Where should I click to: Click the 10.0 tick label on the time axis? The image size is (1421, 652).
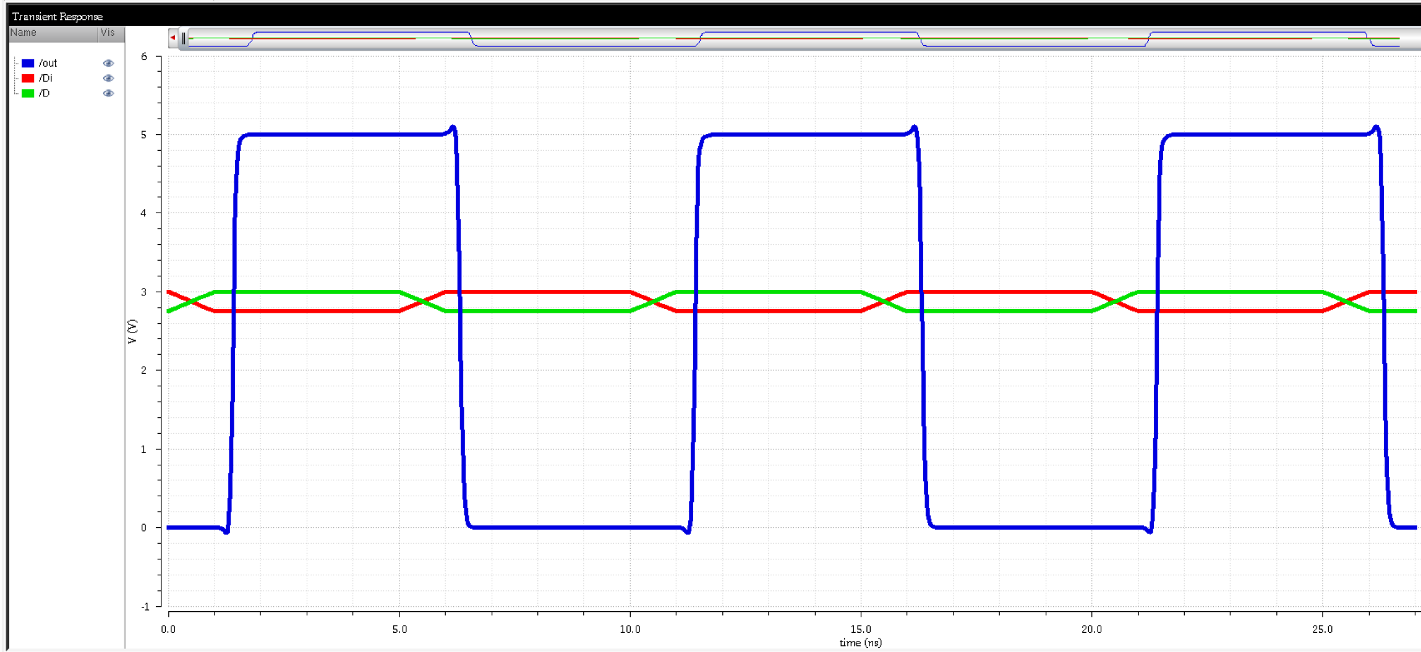click(x=629, y=630)
